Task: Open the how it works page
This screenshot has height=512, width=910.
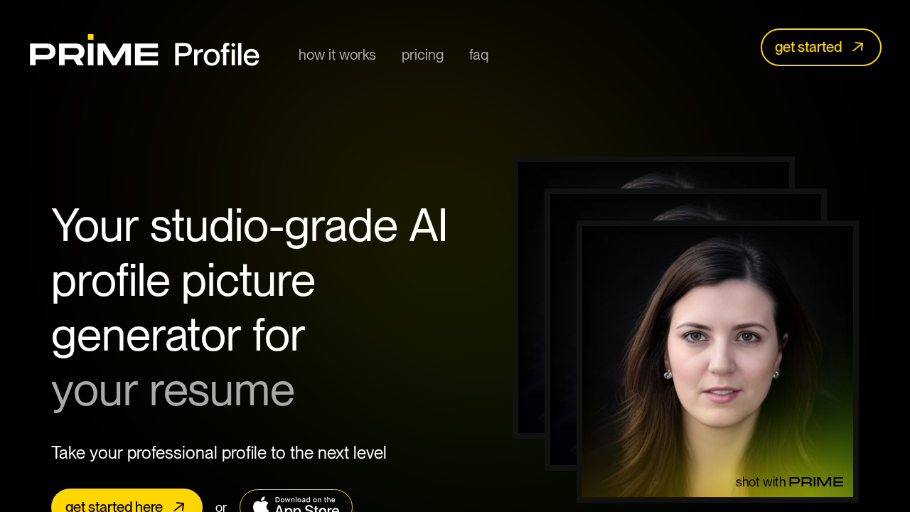Action: pyautogui.click(x=337, y=54)
